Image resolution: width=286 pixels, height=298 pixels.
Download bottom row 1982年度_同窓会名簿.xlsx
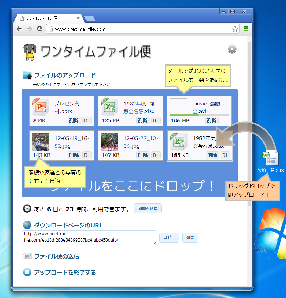tap(225, 155)
